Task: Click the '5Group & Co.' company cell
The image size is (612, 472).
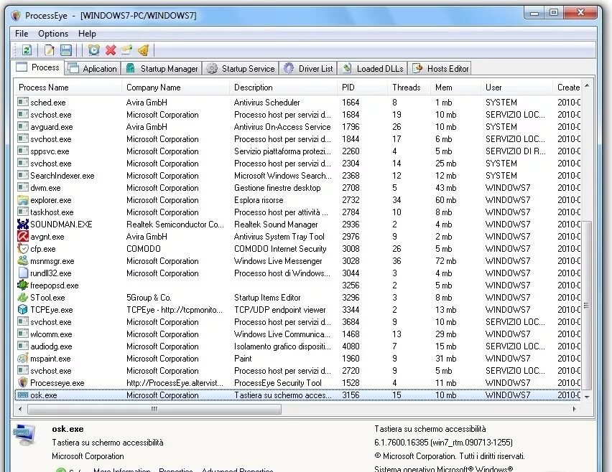Action: pos(149,298)
